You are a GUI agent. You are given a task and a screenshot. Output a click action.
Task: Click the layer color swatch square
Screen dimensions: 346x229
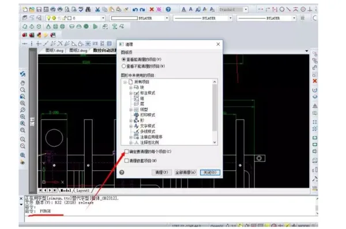pyautogui.click(x=69, y=18)
